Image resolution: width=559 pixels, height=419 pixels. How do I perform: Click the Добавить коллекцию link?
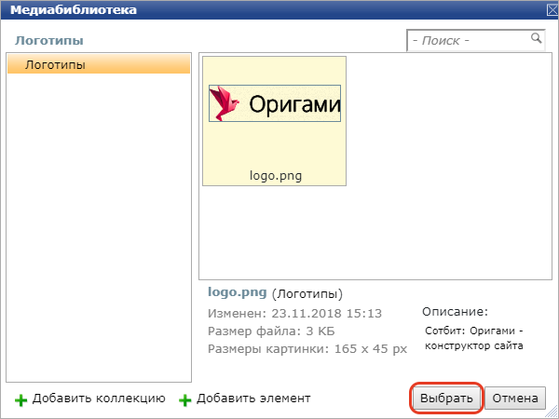[x=99, y=399]
